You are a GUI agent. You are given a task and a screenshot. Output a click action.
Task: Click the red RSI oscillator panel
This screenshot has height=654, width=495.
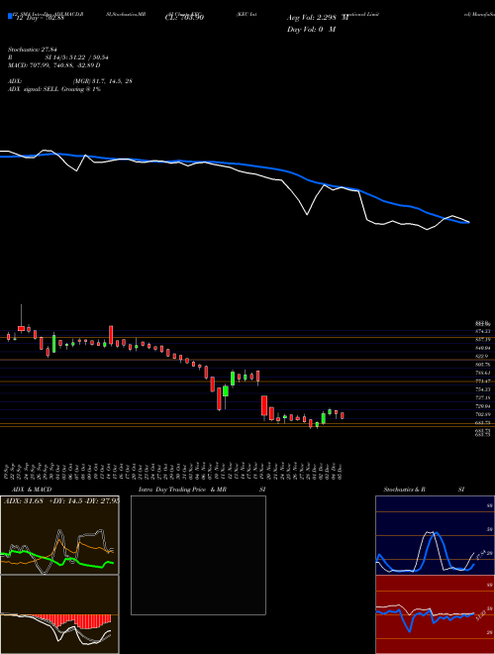click(x=435, y=614)
